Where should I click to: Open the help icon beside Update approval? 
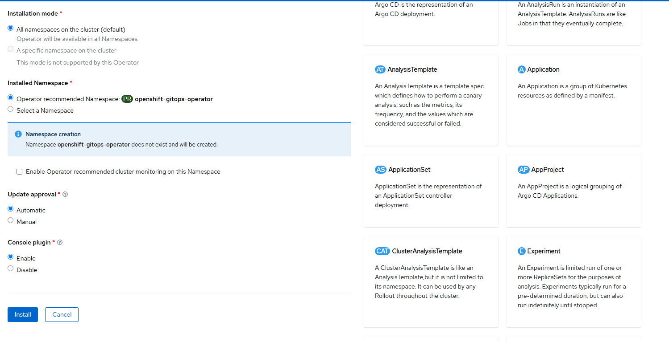tap(65, 194)
